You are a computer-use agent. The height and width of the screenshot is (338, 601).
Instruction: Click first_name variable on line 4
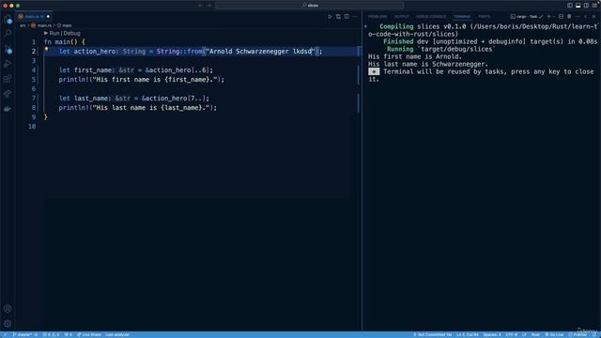(x=92, y=70)
